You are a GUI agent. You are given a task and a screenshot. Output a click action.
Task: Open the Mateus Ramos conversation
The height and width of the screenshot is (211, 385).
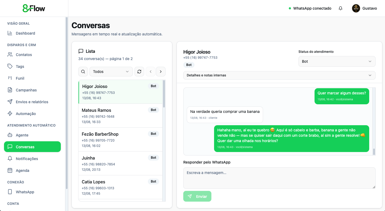120,116
